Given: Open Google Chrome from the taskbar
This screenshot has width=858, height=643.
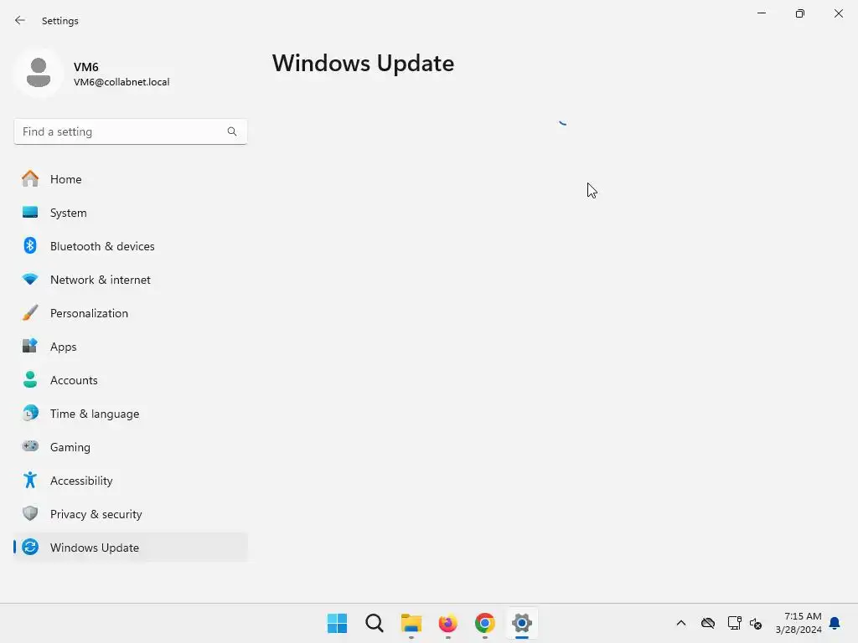Looking at the screenshot, I should [x=485, y=623].
